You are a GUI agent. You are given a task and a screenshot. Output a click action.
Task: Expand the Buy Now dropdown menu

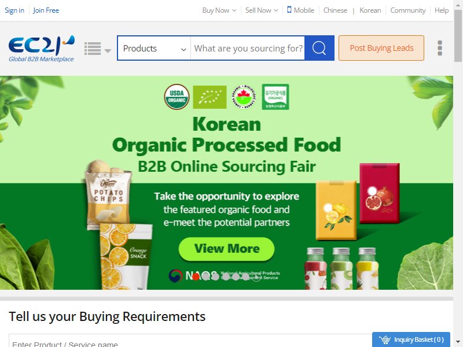point(219,10)
